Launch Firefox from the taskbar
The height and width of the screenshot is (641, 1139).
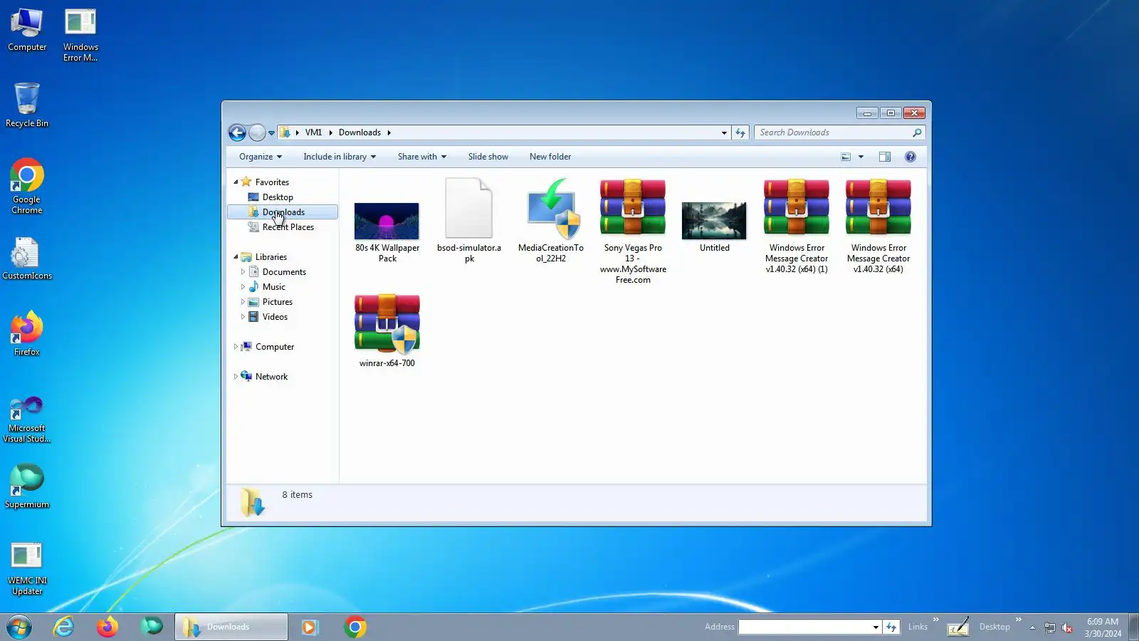pos(107,627)
